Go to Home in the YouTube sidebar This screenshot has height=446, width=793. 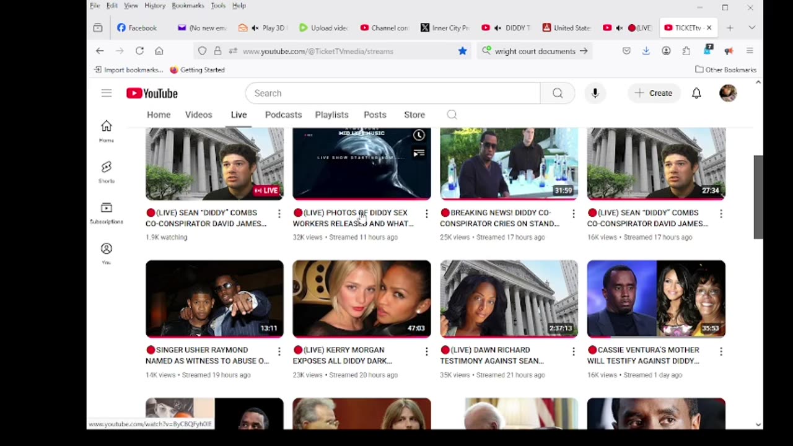coord(107,131)
